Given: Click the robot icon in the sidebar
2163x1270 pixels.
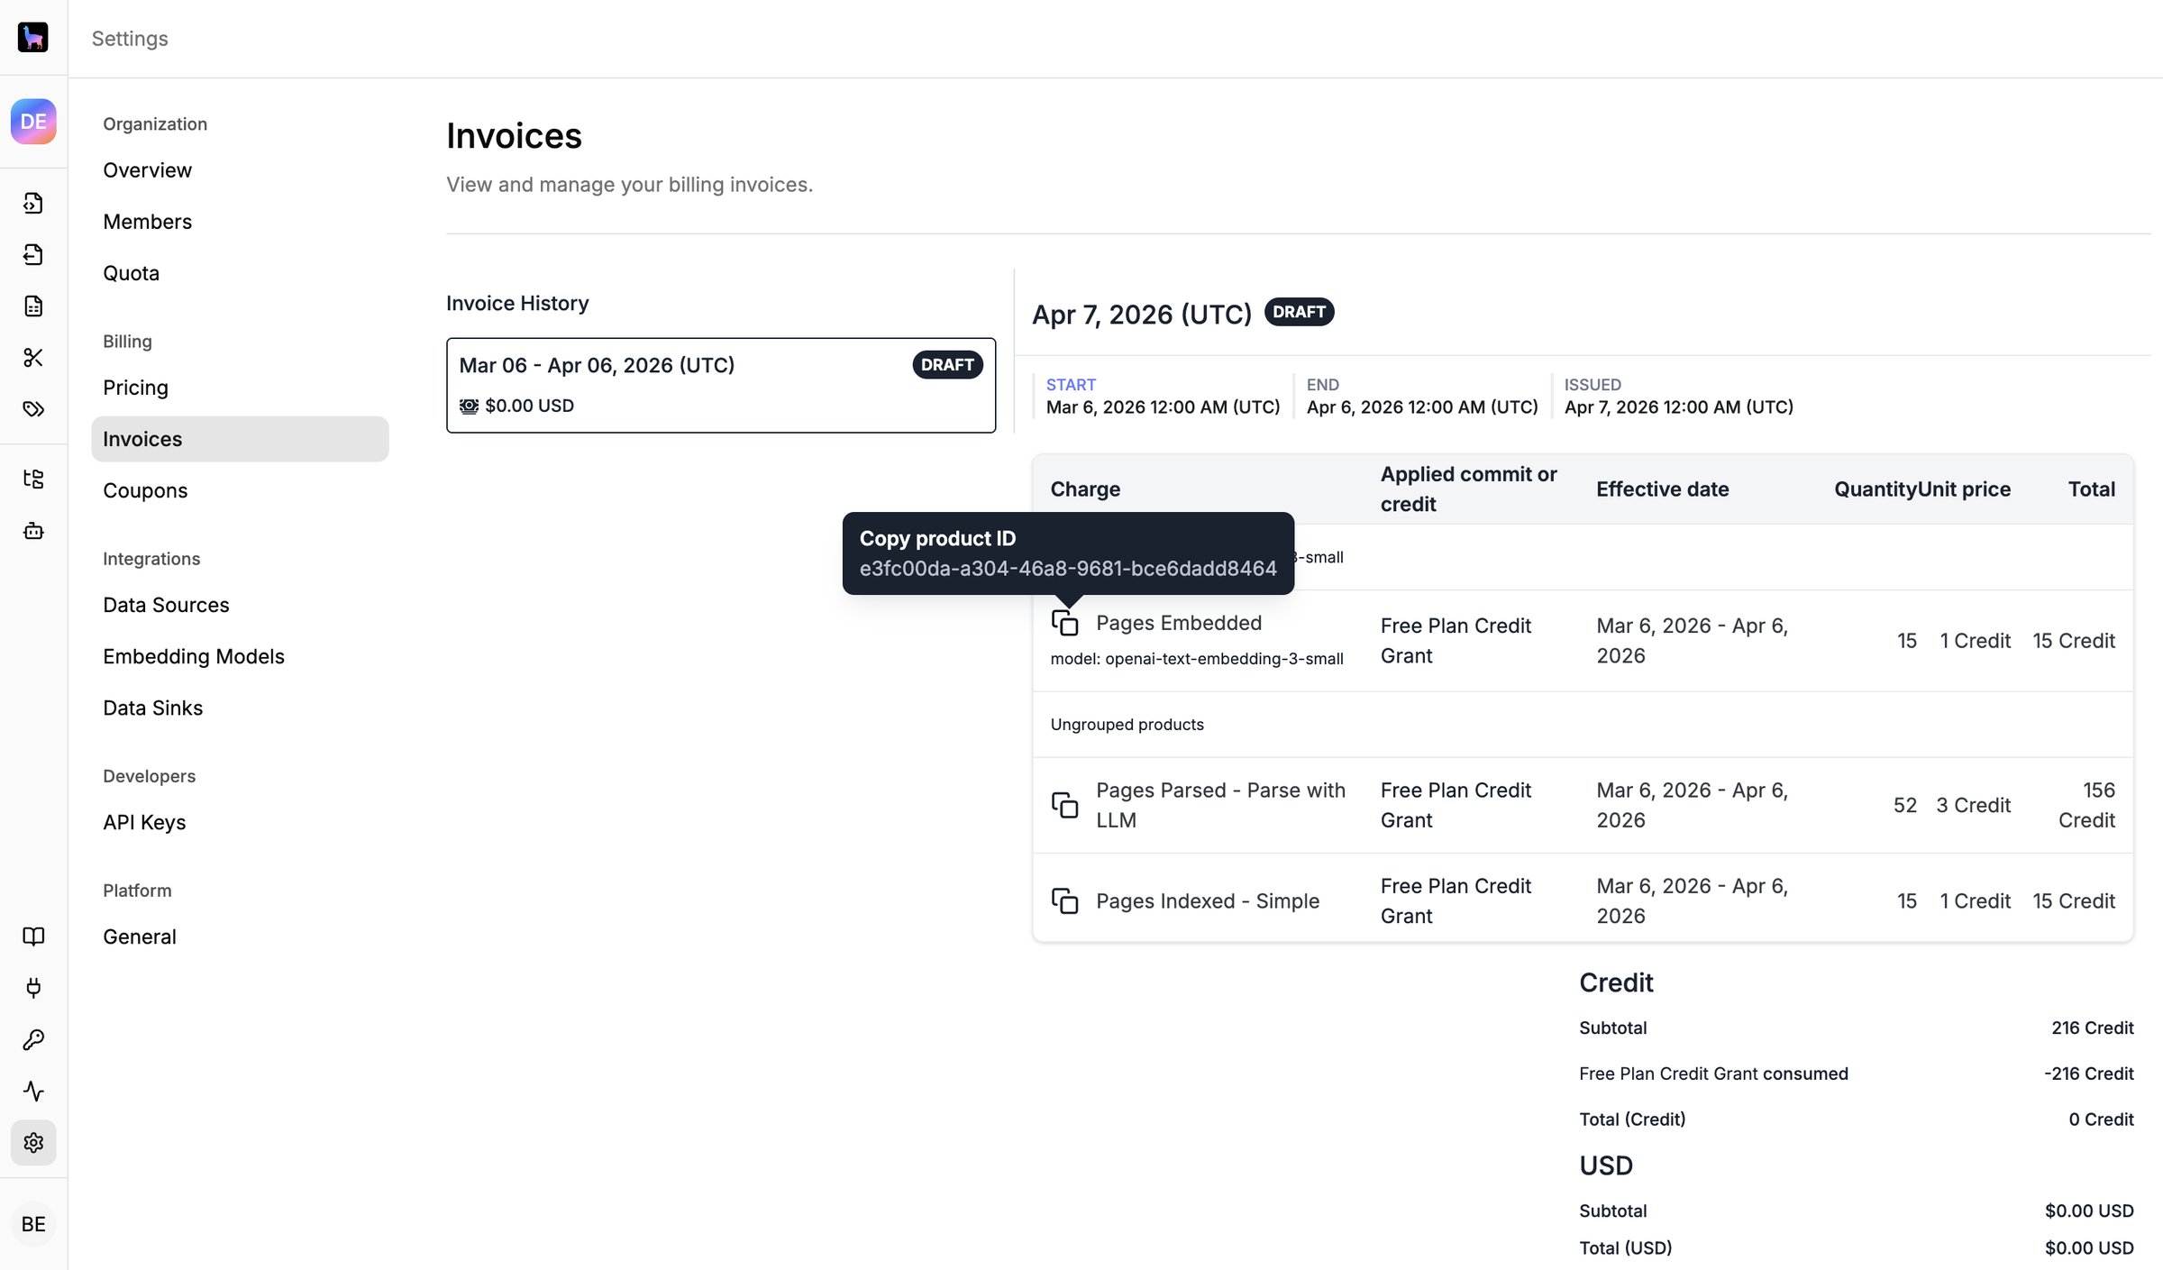Looking at the screenshot, I should [33, 530].
